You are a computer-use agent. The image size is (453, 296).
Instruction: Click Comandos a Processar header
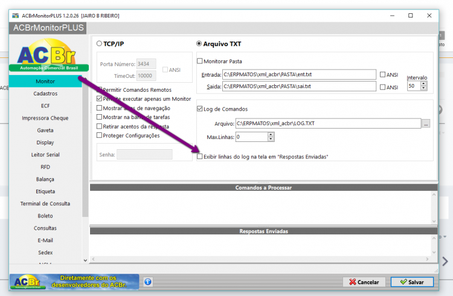coord(263,188)
